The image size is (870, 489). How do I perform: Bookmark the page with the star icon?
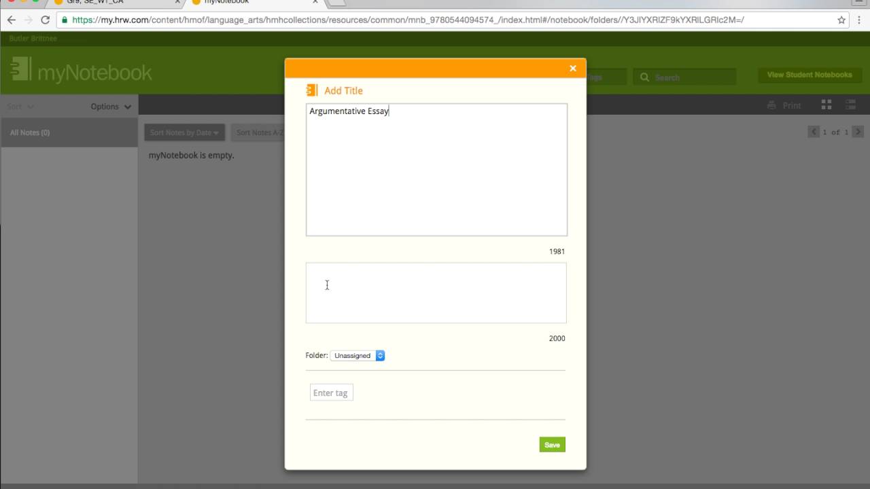tap(841, 20)
